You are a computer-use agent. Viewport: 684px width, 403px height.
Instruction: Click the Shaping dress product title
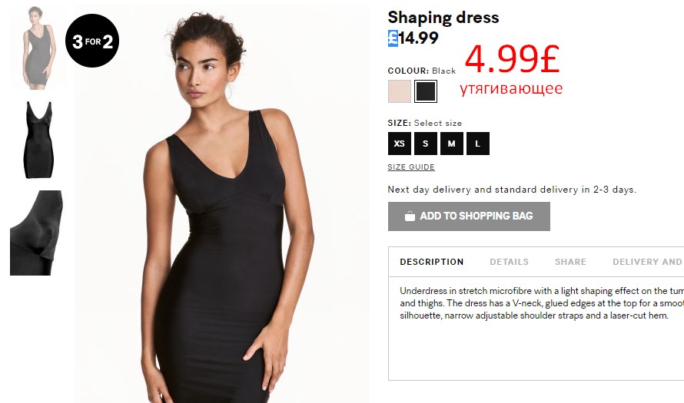click(x=443, y=18)
